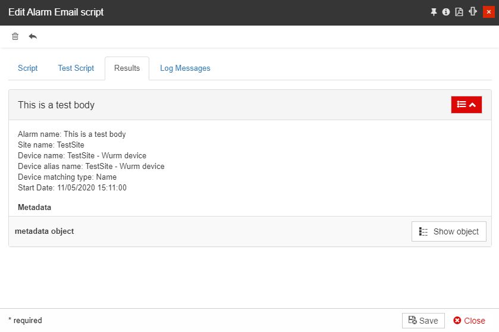Click the Start Date line text
The image size is (499, 332).
[72, 188]
